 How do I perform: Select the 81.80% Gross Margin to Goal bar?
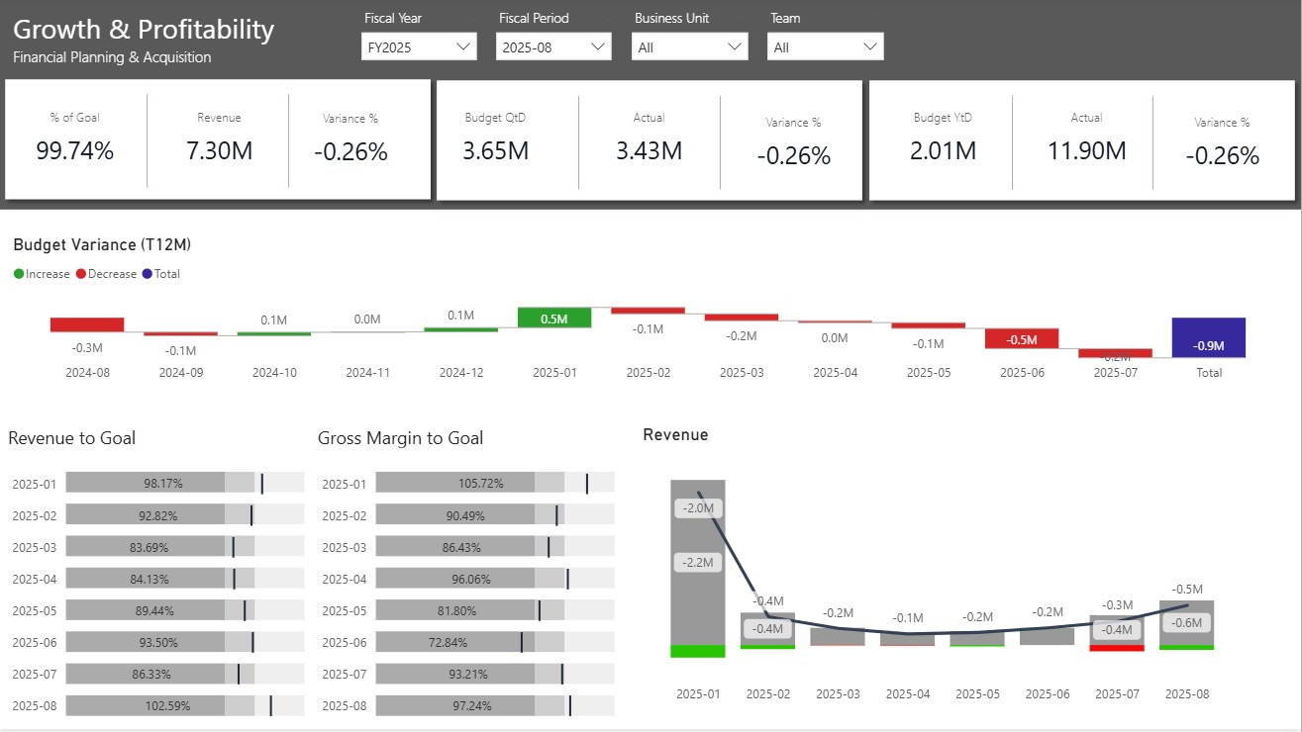pyautogui.click(x=455, y=609)
